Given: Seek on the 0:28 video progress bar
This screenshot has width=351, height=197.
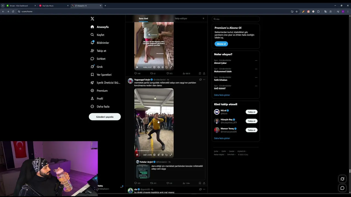Looking at the screenshot, I should [x=154, y=63].
